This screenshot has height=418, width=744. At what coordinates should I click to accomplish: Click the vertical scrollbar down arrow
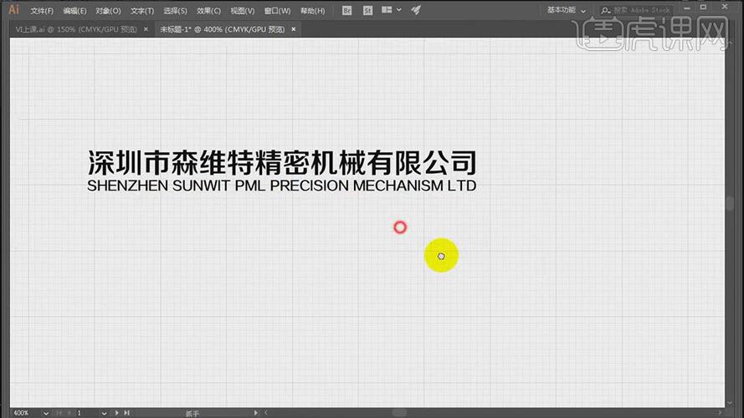point(730,402)
